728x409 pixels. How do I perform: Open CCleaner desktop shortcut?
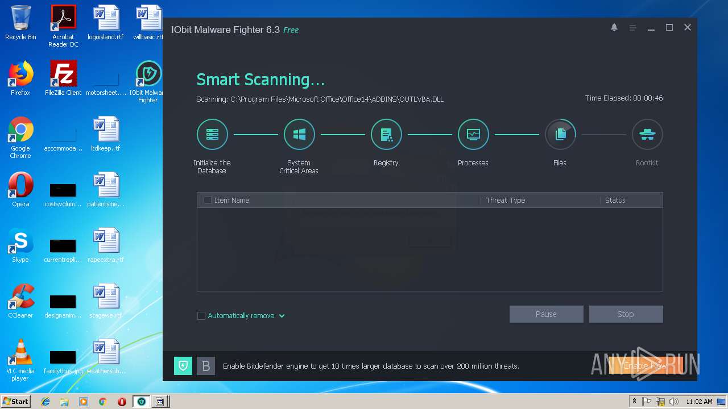click(20, 301)
